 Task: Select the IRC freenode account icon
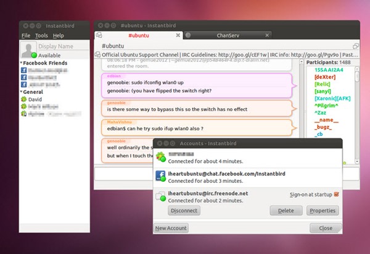click(161, 196)
